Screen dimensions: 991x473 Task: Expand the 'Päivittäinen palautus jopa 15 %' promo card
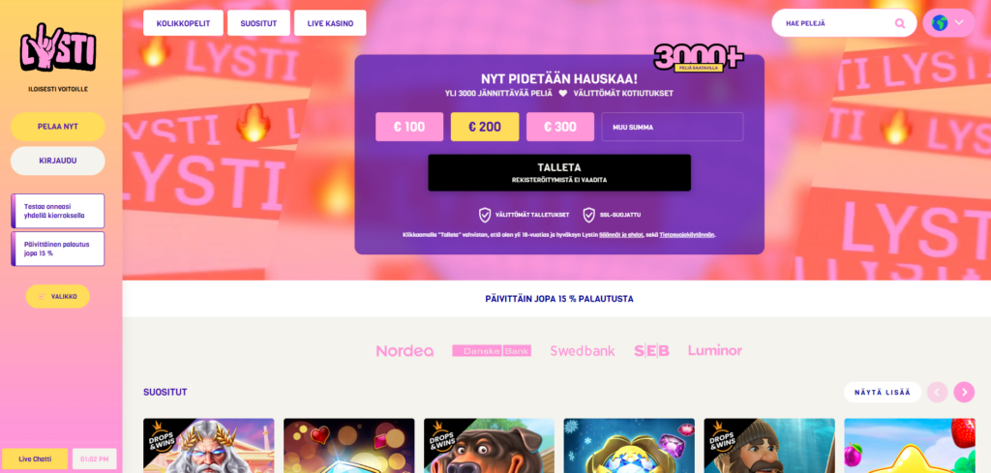[x=57, y=249]
